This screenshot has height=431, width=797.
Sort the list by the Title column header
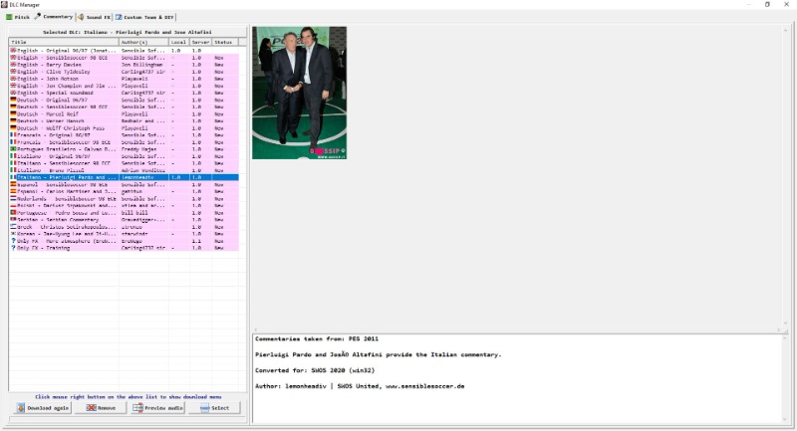[x=60, y=43]
